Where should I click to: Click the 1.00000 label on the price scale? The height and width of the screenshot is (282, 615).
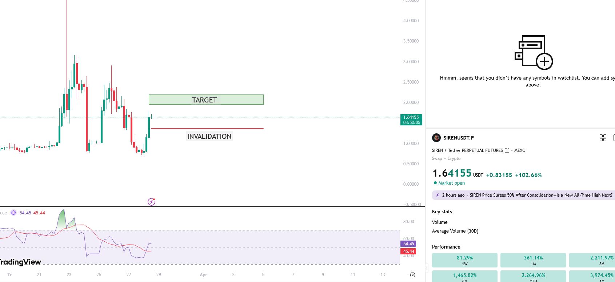coord(411,144)
